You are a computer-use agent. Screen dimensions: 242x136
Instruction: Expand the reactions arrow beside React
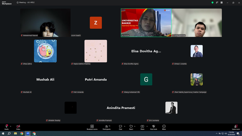[x=135, y=126]
